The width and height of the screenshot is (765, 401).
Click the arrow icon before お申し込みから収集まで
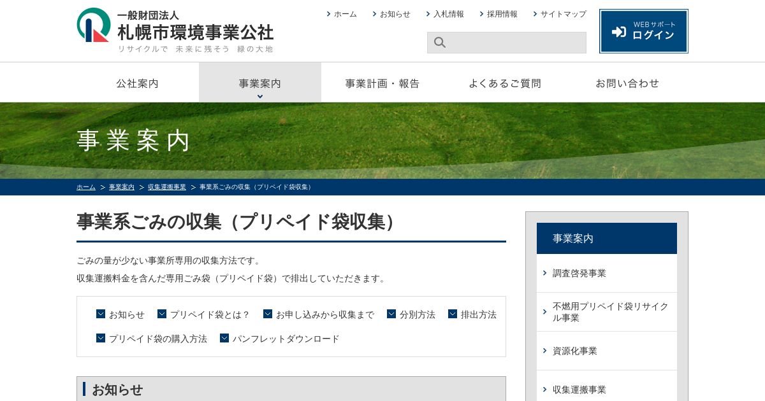[268, 314]
